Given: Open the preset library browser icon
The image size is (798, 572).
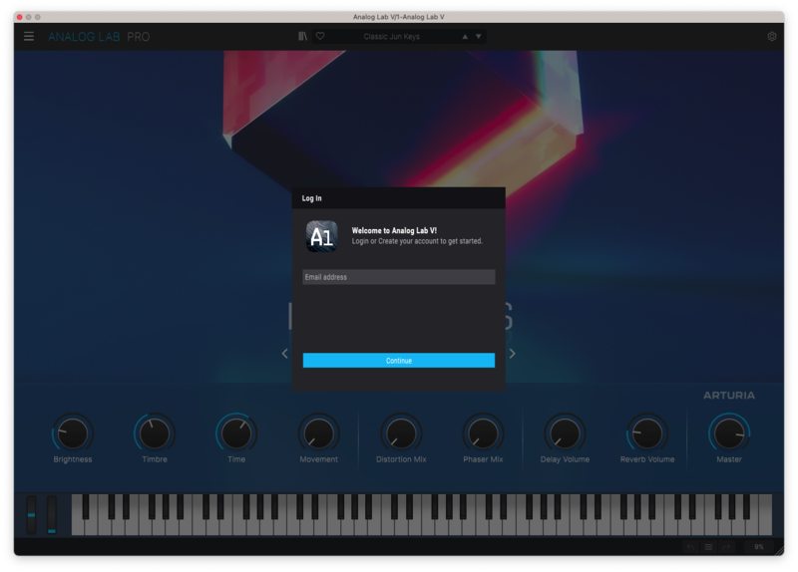Looking at the screenshot, I should tap(303, 37).
